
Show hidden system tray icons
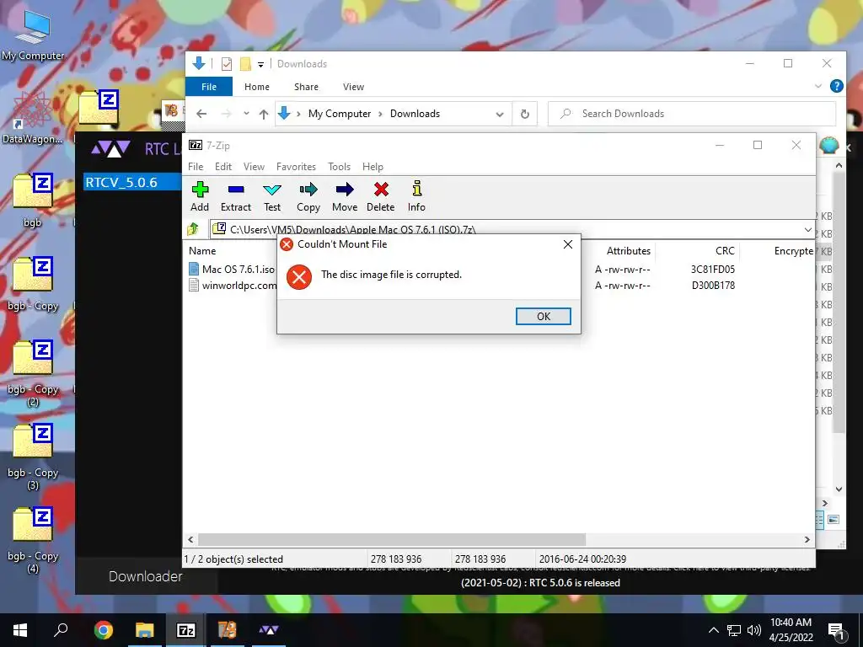713,630
